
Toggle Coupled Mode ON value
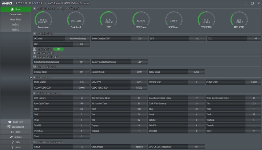pos(82,72)
